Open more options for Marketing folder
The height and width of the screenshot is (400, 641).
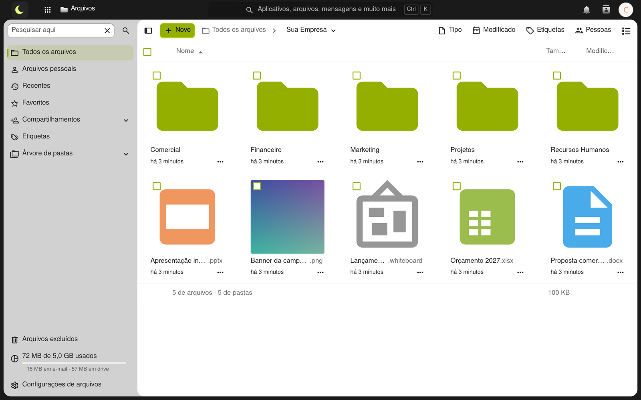click(x=420, y=162)
